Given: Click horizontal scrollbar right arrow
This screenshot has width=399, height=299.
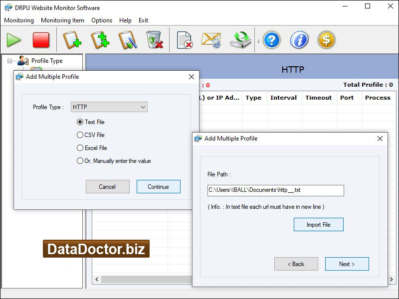Looking at the screenshot, I should tap(392, 279).
